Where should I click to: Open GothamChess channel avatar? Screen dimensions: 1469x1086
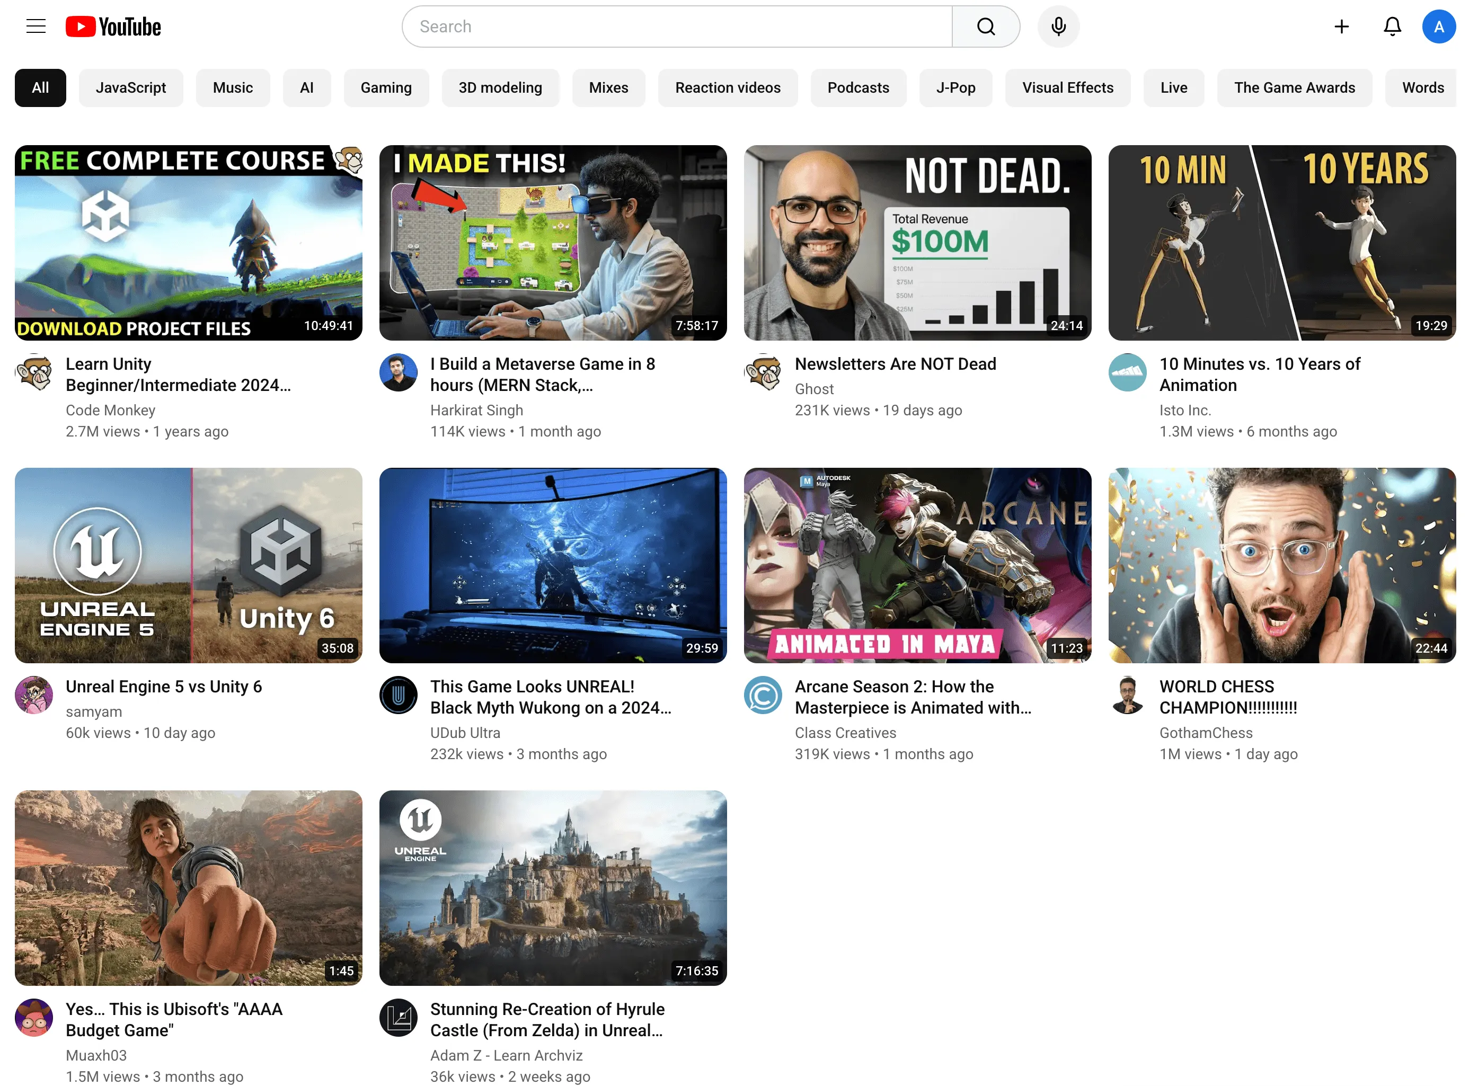(x=1128, y=695)
